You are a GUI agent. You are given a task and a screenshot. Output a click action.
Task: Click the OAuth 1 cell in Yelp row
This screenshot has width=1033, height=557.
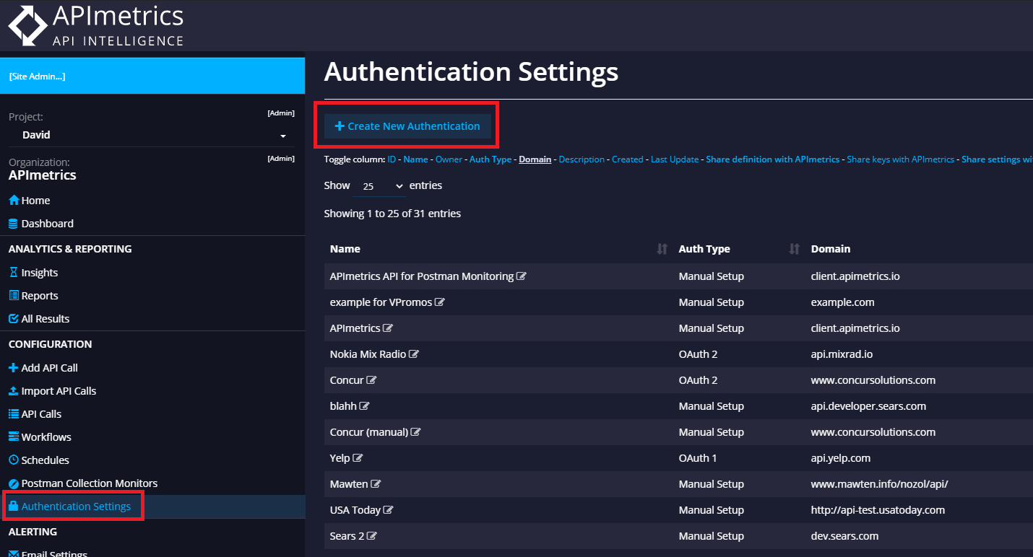coord(698,458)
